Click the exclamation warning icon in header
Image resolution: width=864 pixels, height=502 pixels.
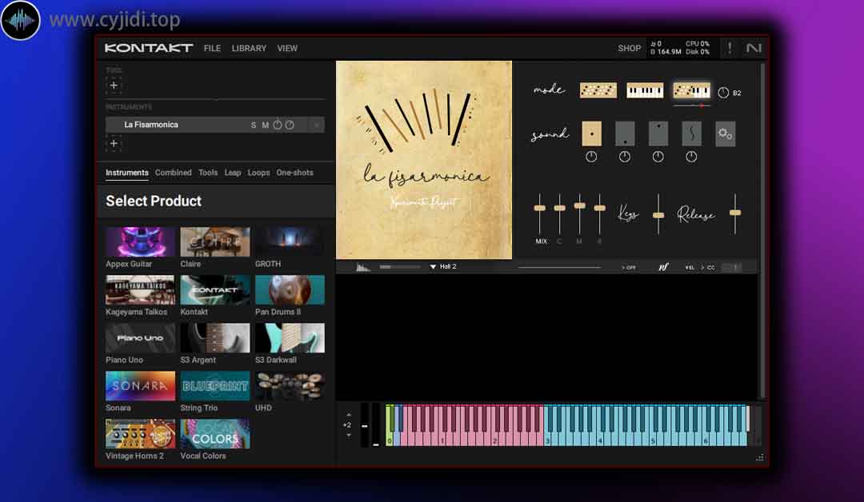click(730, 48)
